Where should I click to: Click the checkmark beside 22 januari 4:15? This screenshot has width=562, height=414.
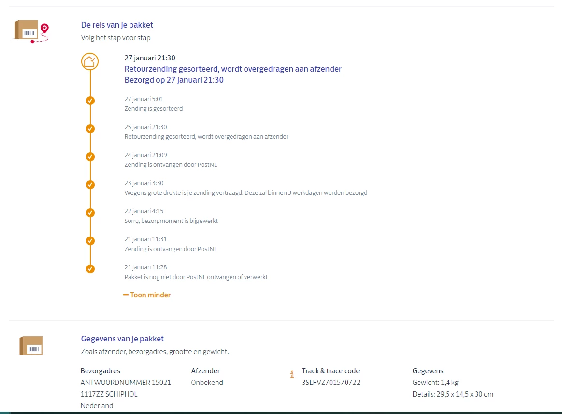coord(90,213)
